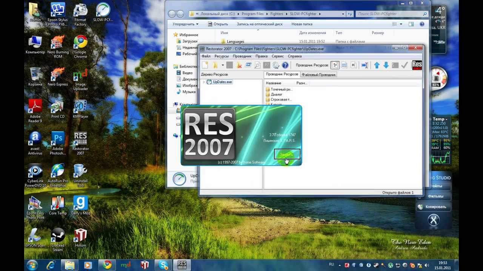
Task: Click the blue down arrow icon
Action: 386,65
